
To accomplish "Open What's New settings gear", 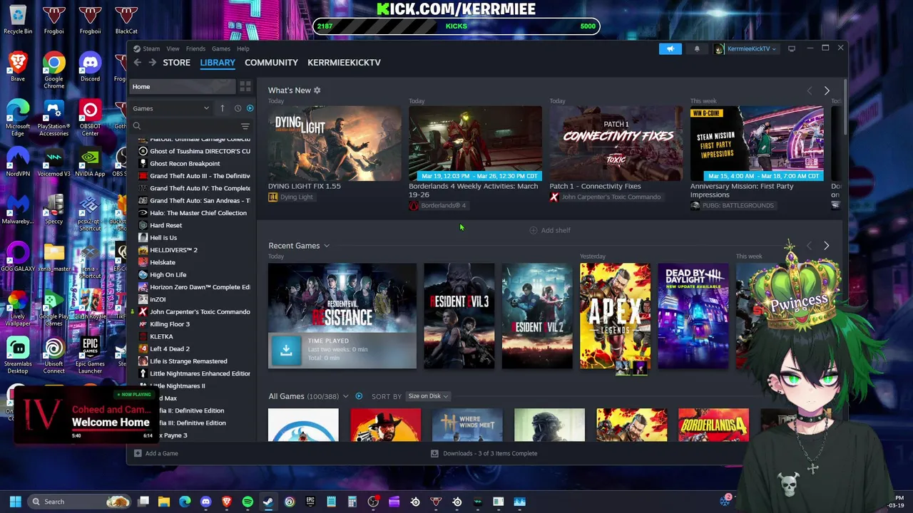I will [317, 90].
